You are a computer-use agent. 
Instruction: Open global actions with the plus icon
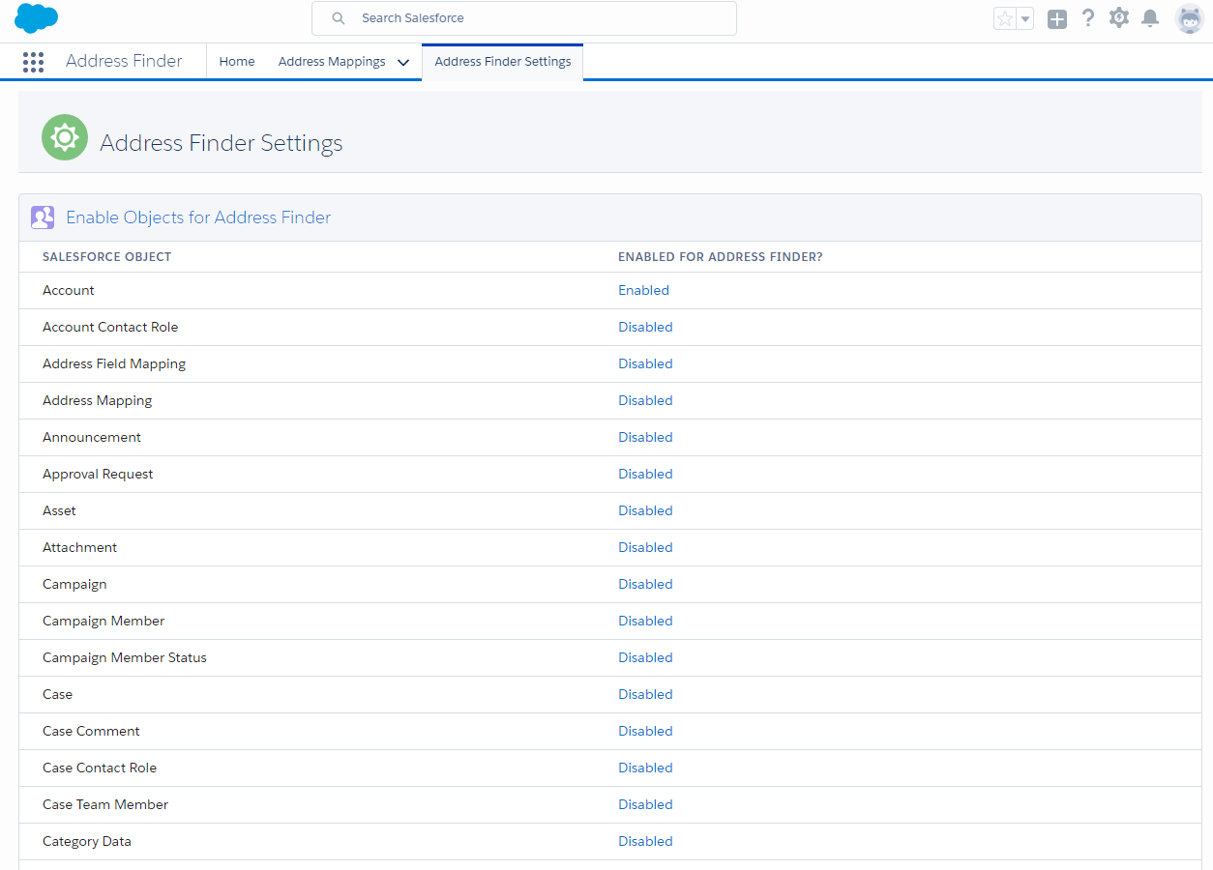[x=1056, y=17]
